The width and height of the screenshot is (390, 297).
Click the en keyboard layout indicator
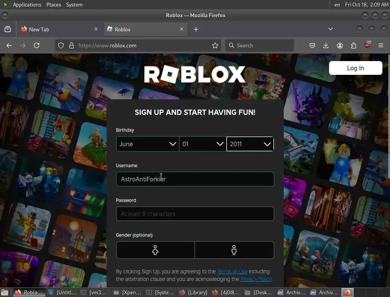click(x=337, y=5)
